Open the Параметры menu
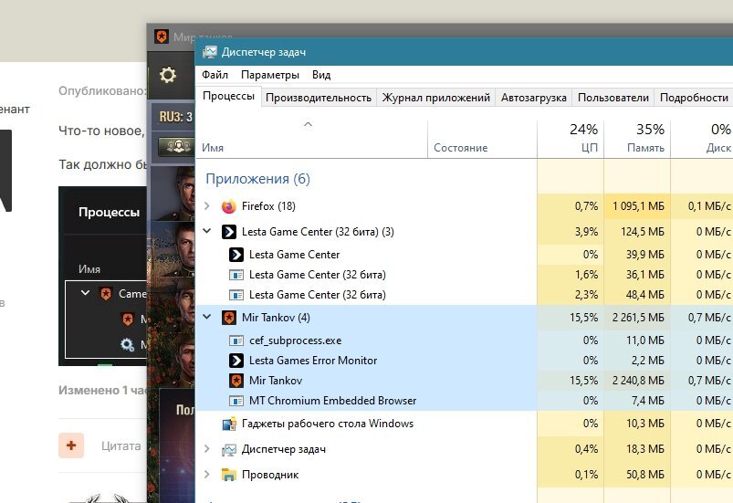Screen dimensions: 733x503 pos(270,75)
